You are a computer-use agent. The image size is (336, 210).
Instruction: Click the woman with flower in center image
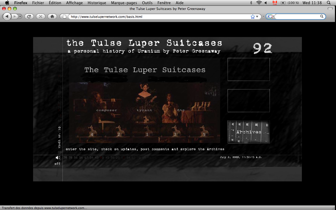(145, 96)
